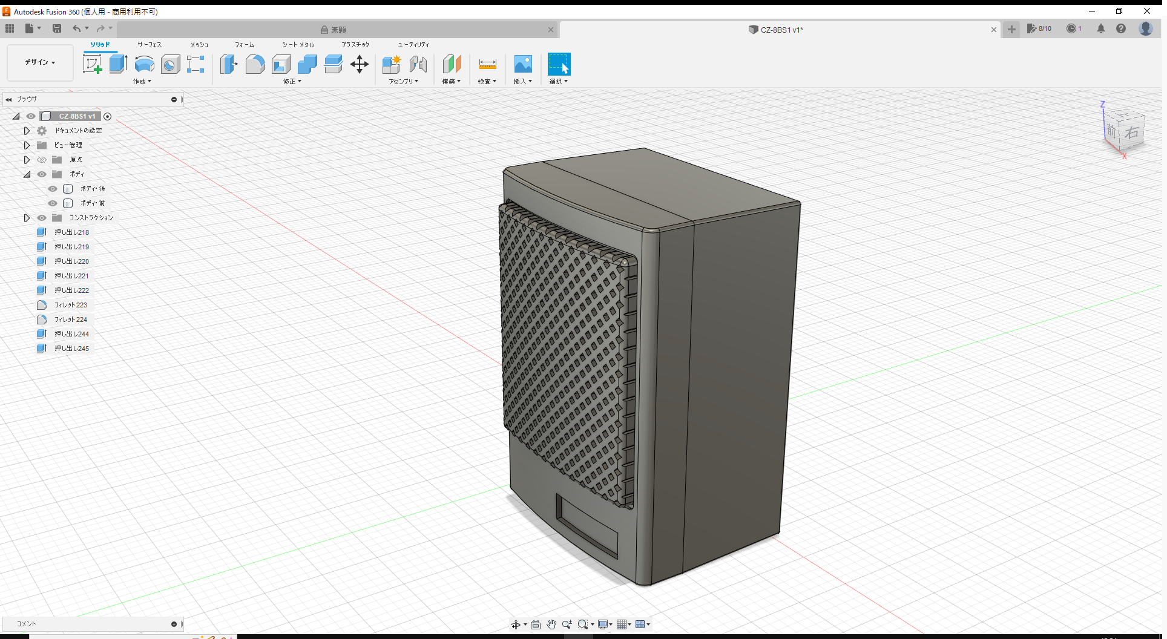Select the Orbit tool in navigation bar
The height and width of the screenshot is (639, 1167).
(x=516, y=624)
